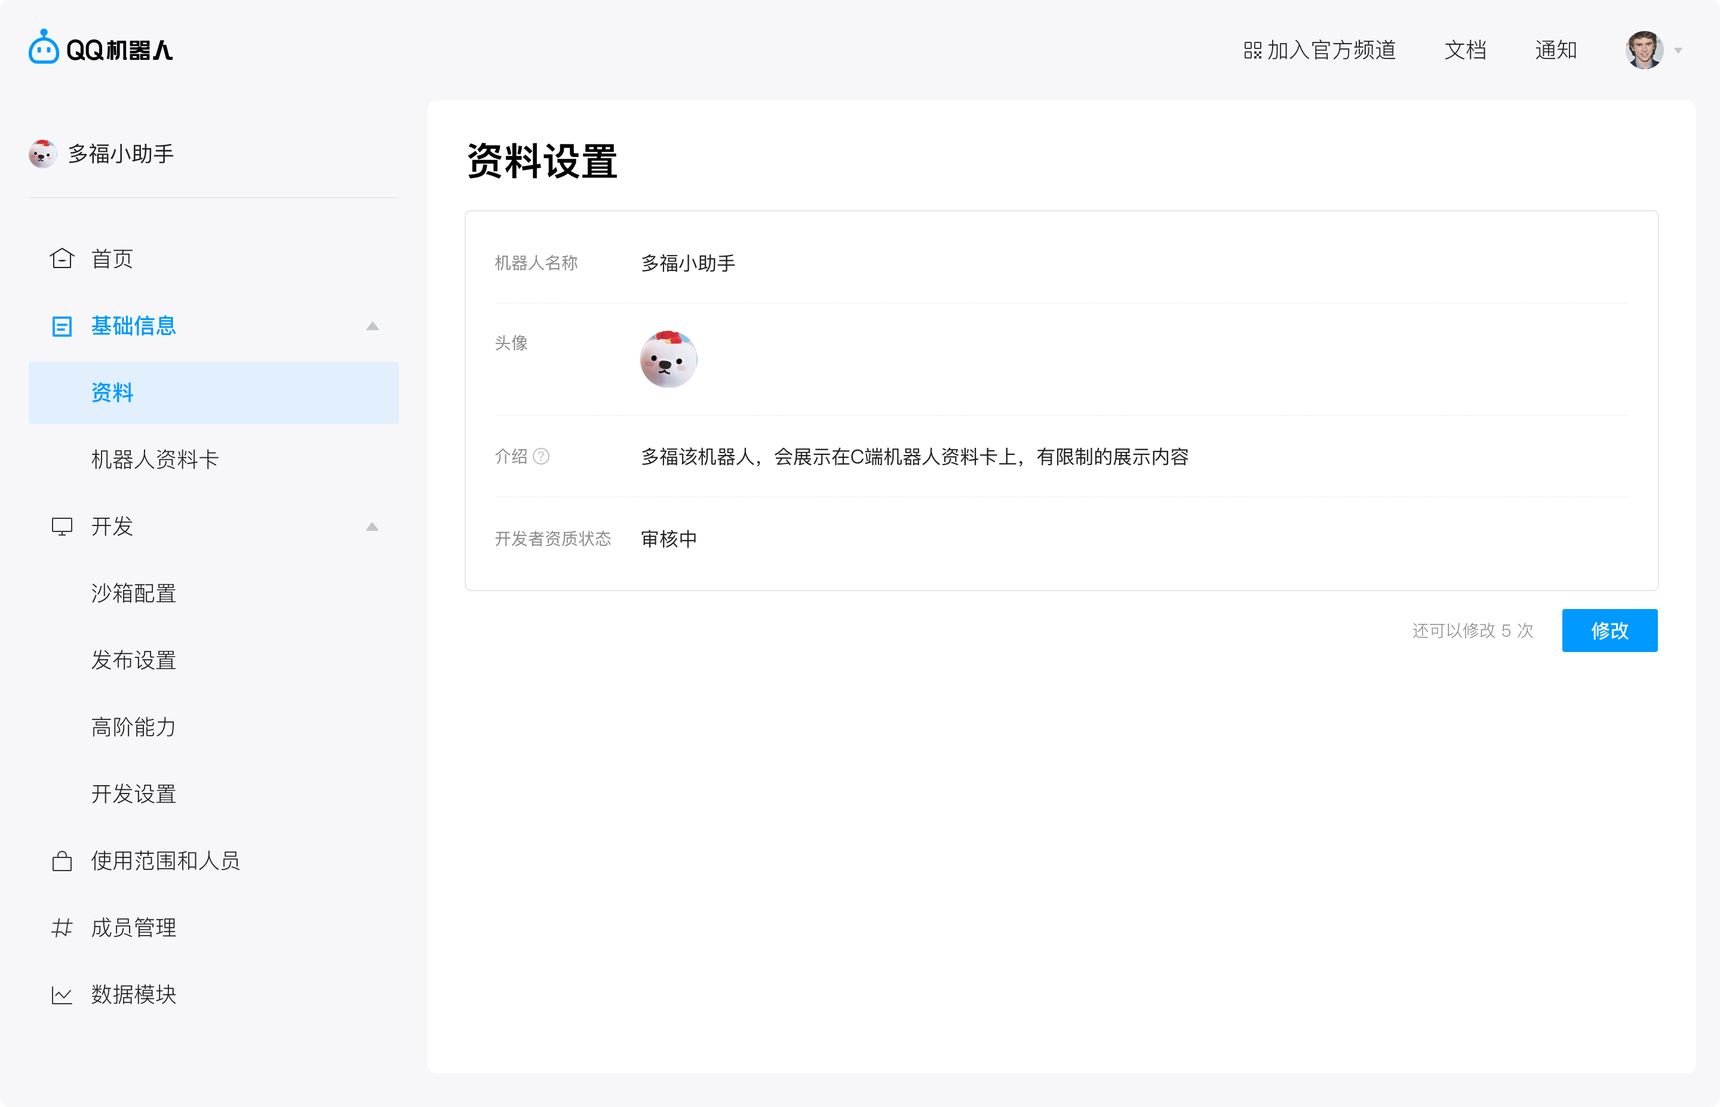Viewport: 1720px width, 1107px height.
Task: Open 通知 in the top bar
Action: pos(1555,50)
